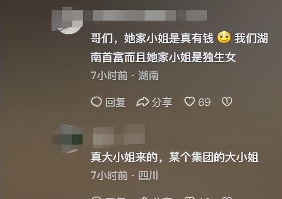Click the "分享" label on the first comment
The image size is (282, 199).
tap(162, 102)
